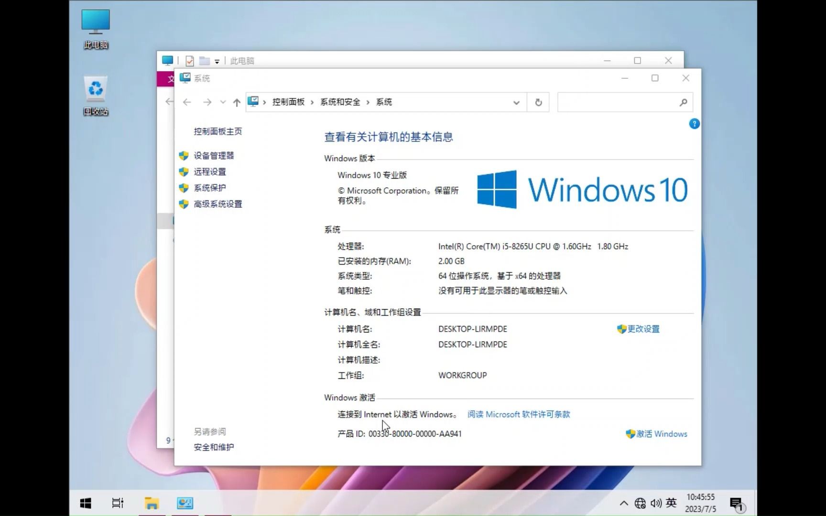Image resolution: width=826 pixels, height=516 pixels.
Task: Click the network globe tray icon
Action: pyautogui.click(x=640, y=503)
